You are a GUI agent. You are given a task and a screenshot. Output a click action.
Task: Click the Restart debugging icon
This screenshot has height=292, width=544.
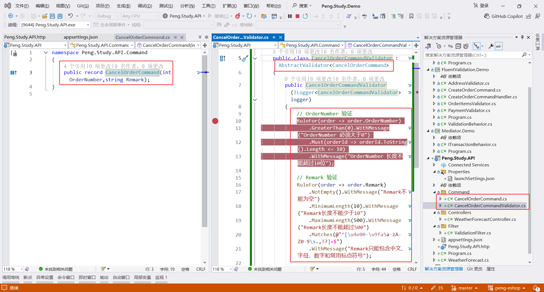click(305, 16)
